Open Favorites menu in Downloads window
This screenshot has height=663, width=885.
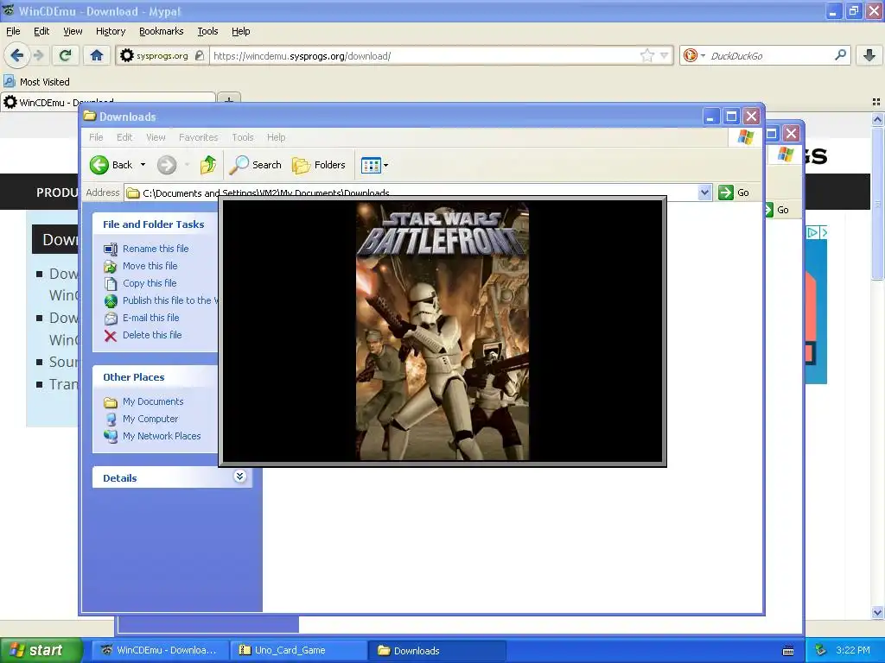pos(198,137)
